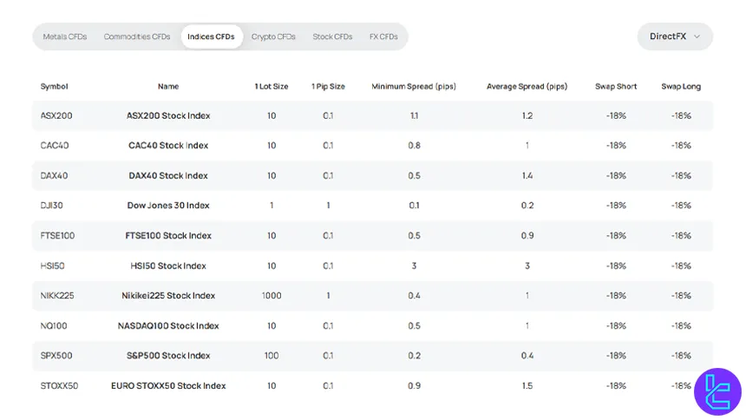Click the DAX40 Stock Index name

click(168, 175)
